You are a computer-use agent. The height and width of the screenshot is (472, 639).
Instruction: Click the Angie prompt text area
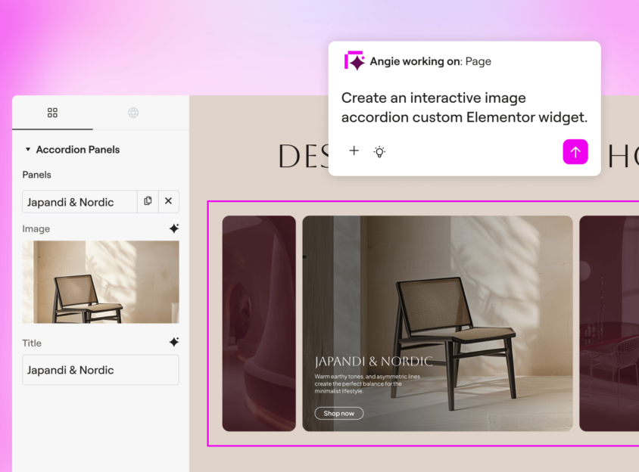point(463,107)
